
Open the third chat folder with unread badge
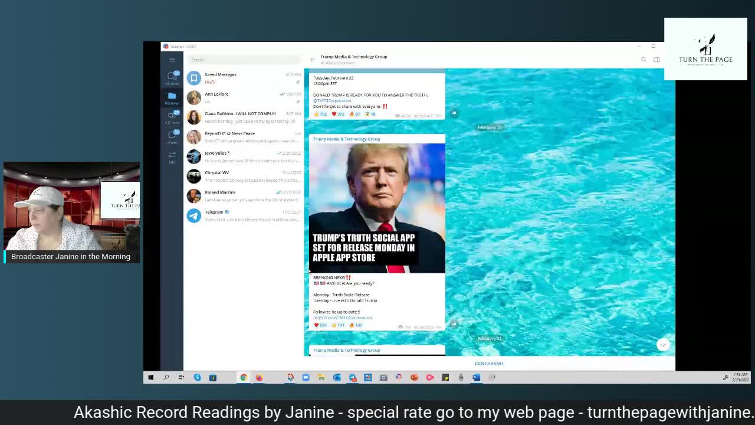pos(172,117)
